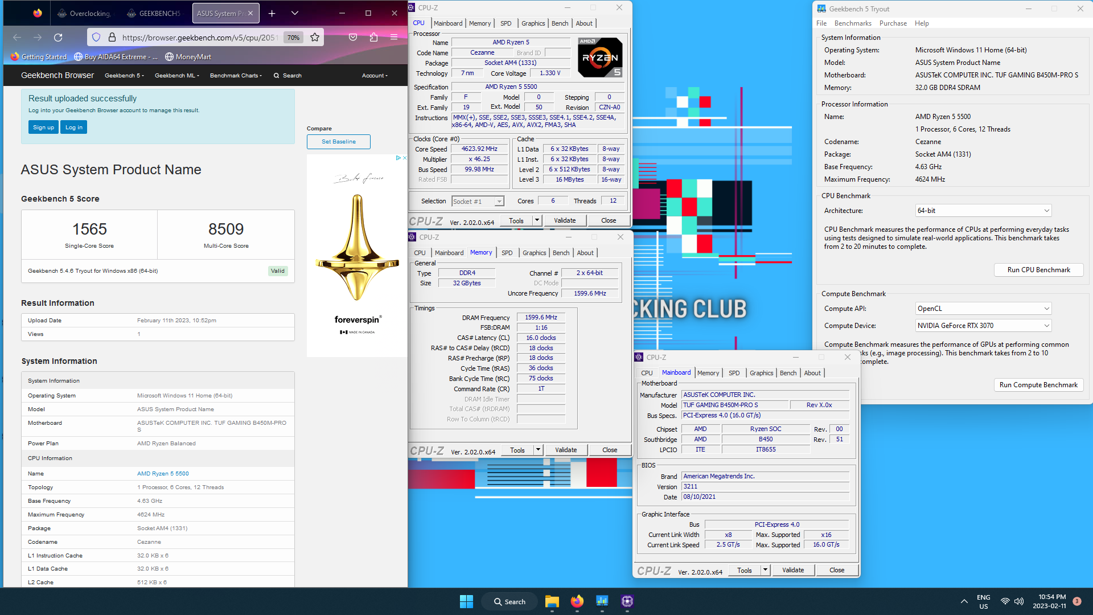
Task: Expand the Benchmark Charts nav dropdown
Action: (236, 75)
